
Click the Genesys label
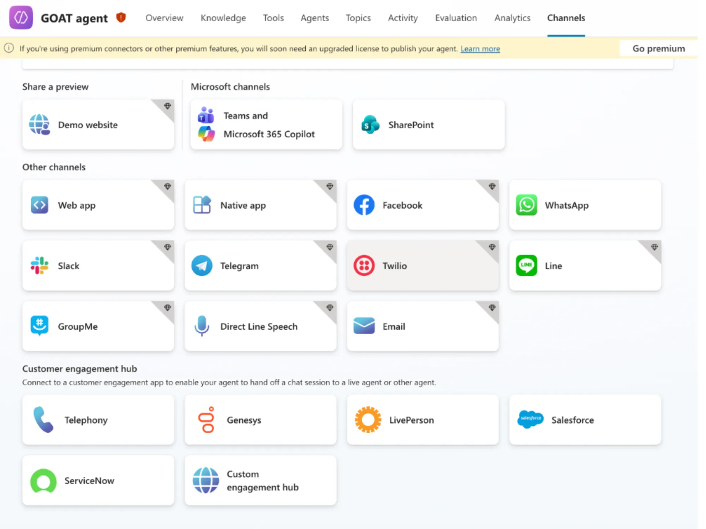[244, 420]
